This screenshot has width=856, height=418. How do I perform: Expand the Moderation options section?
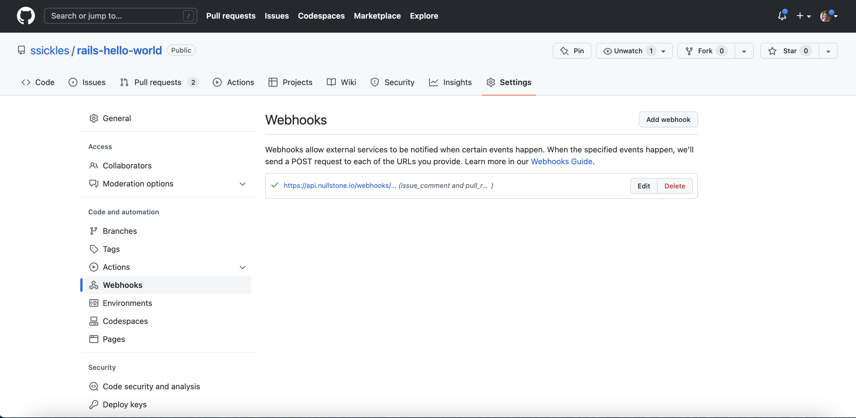(243, 184)
